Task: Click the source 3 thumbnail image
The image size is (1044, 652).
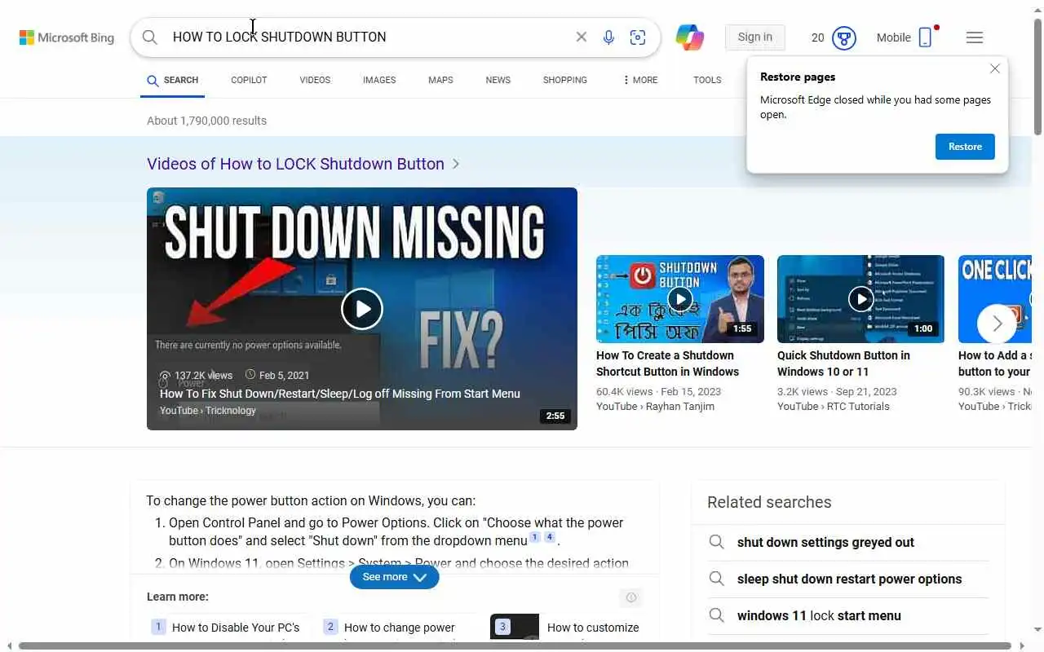Action: tap(515, 627)
